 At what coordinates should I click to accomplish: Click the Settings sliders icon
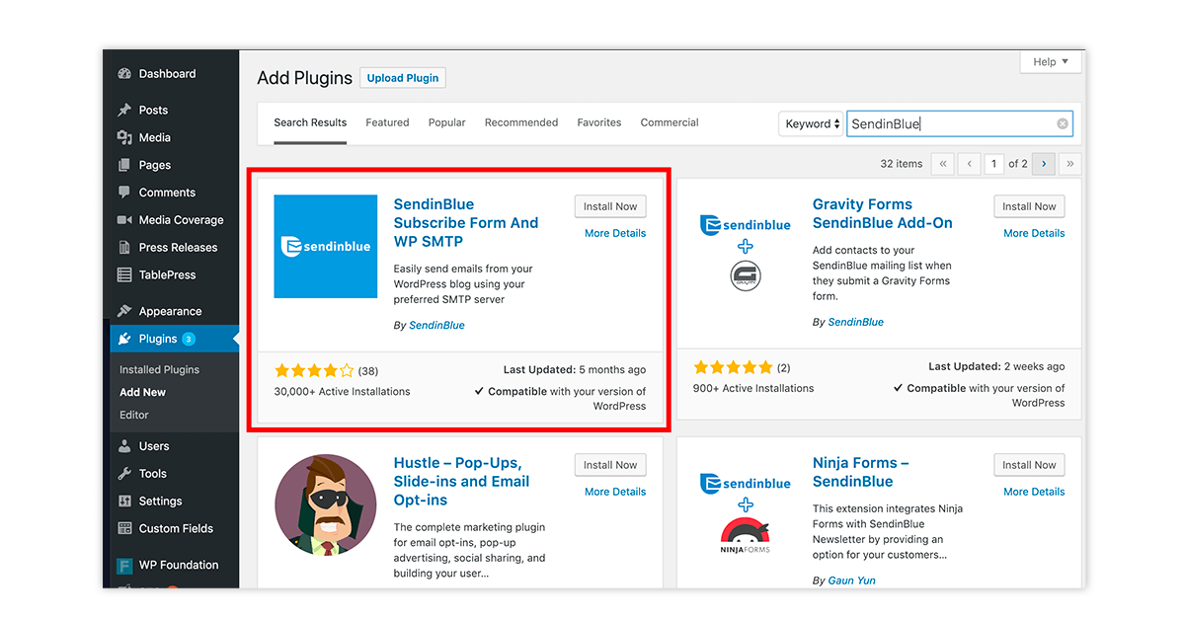coord(124,502)
